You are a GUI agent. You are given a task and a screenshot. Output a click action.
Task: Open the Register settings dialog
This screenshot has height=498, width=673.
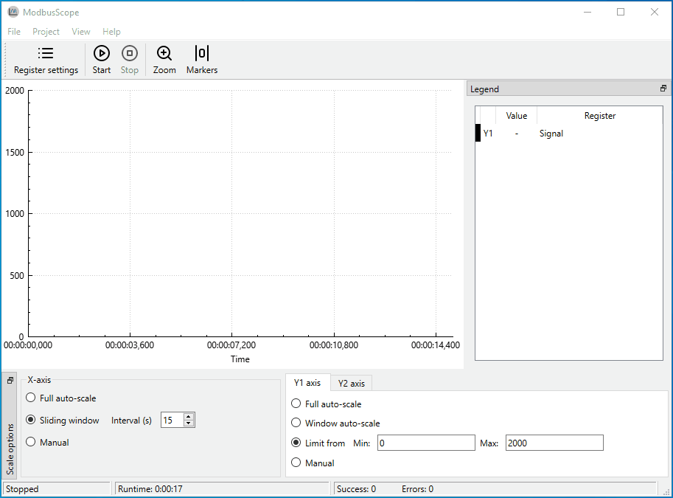coord(46,59)
